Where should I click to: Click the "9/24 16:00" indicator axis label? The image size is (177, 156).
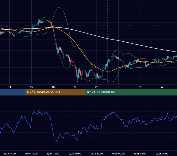[x=31, y=153]
